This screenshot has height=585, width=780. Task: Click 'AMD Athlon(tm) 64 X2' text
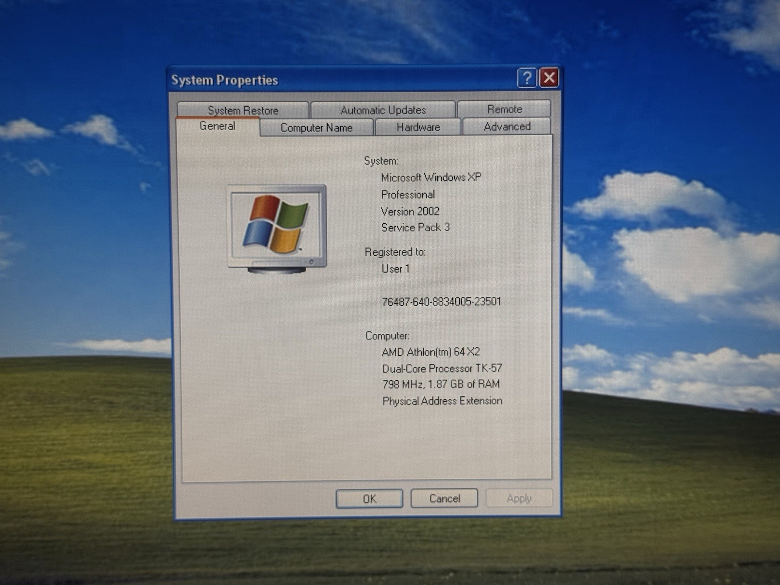coord(430,351)
